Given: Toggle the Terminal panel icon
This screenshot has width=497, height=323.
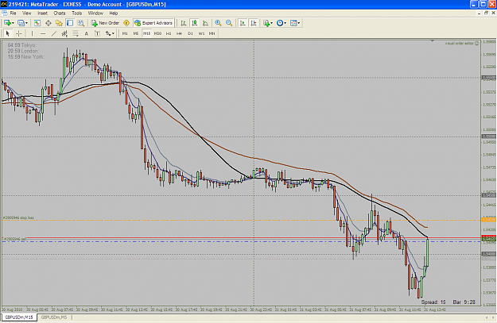Looking at the screenshot, I should coord(70,23).
